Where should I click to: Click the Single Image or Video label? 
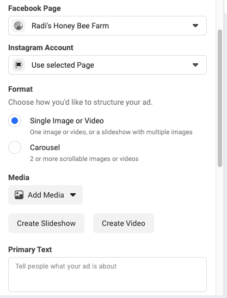pos(67,121)
